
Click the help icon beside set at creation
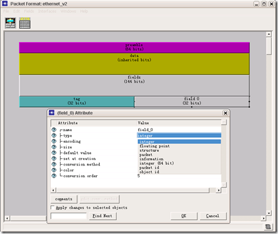click(x=54, y=159)
